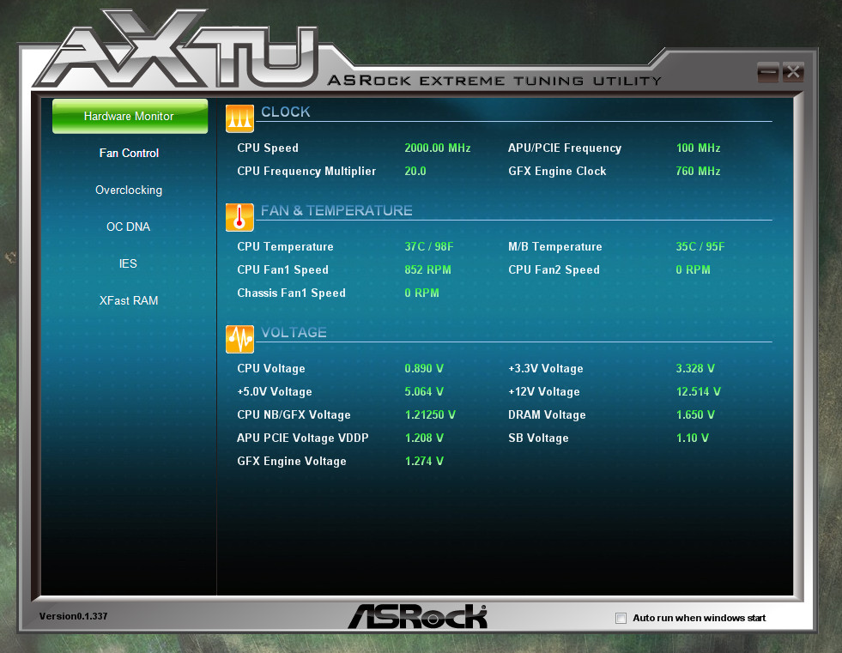Click the ASRock Extreme Tuning Utility title

tap(494, 81)
